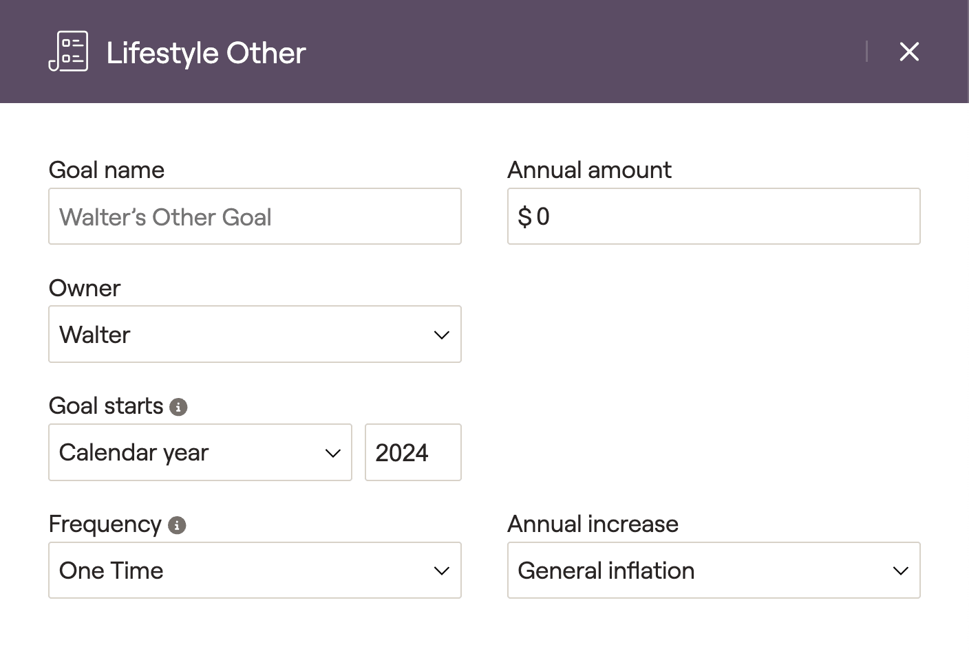Click the Owner label
Screen dimensions: 969x653
85,288
